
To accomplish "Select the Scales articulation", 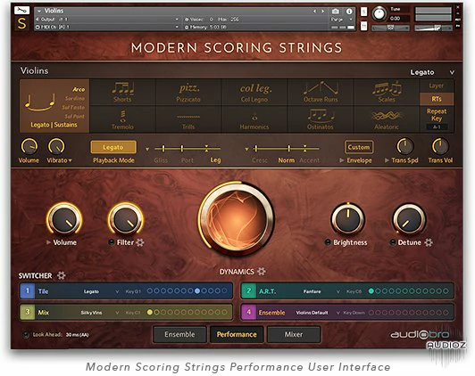I will (387, 93).
